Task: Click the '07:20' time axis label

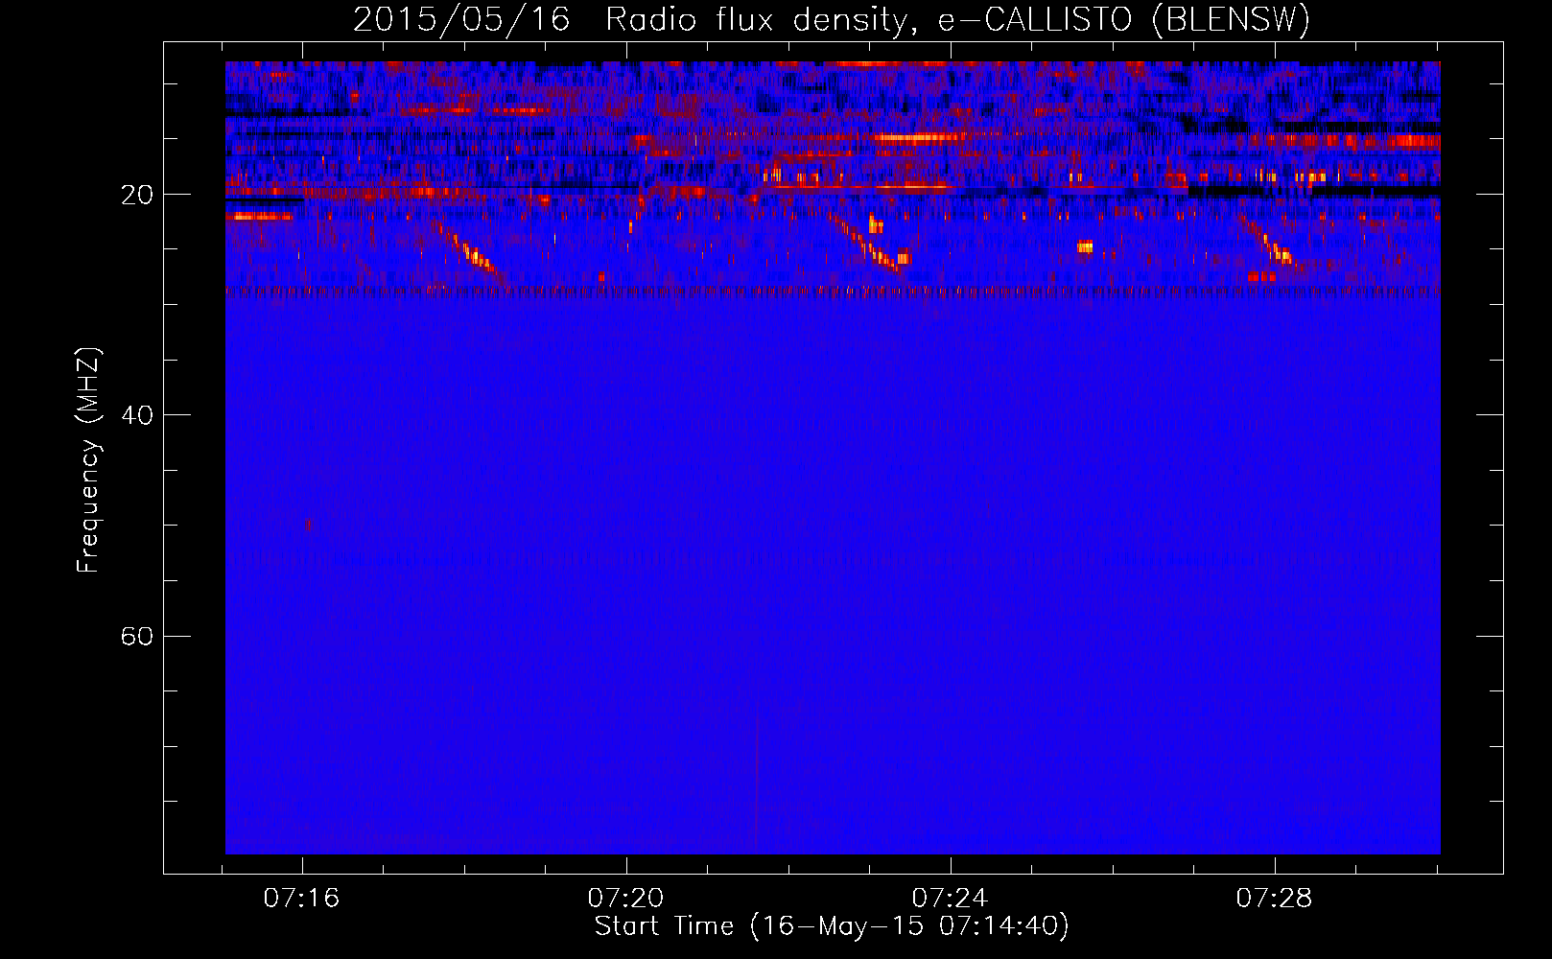Action: coord(626,899)
